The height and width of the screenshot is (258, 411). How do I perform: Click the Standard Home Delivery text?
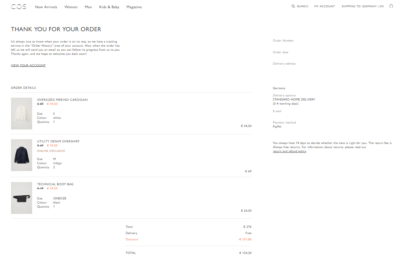[x=294, y=100]
